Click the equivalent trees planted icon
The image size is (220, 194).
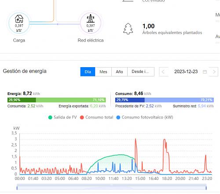(x=128, y=29)
